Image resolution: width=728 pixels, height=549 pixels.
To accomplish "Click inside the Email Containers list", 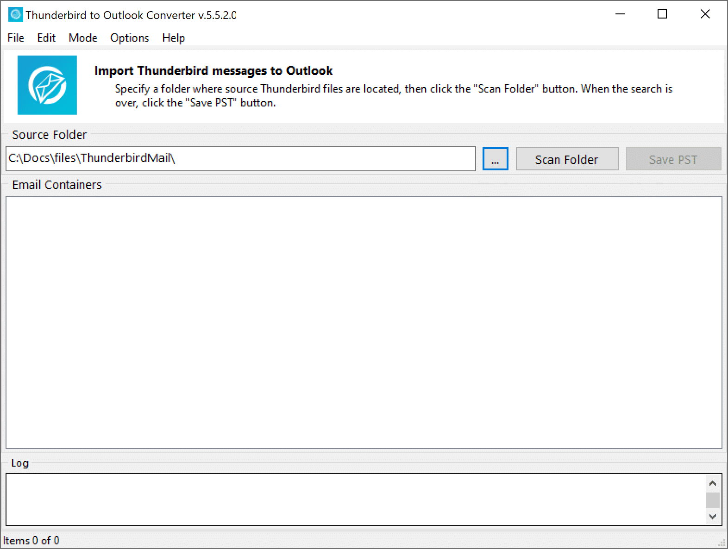I will [364, 322].
